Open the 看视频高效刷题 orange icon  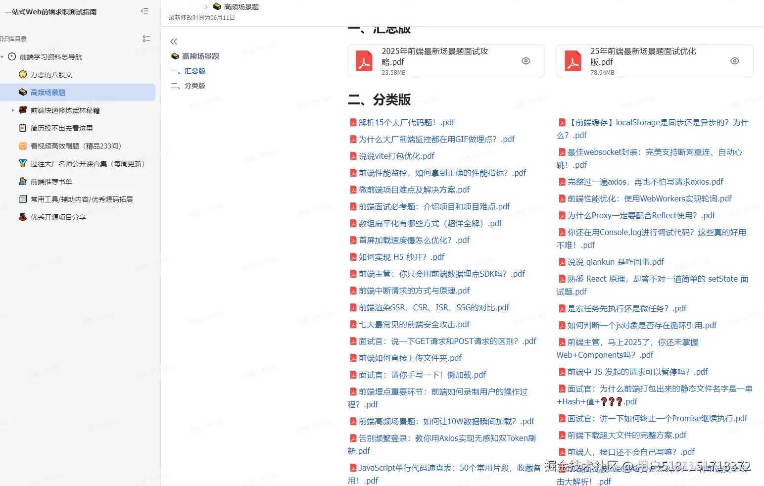coord(23,146)
